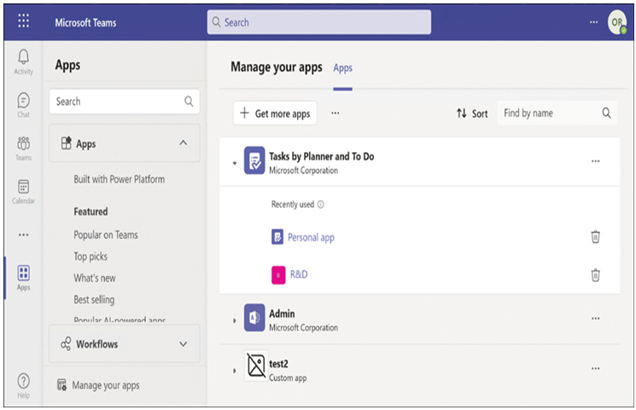Select Built with Power Platform category

[120, 179]
